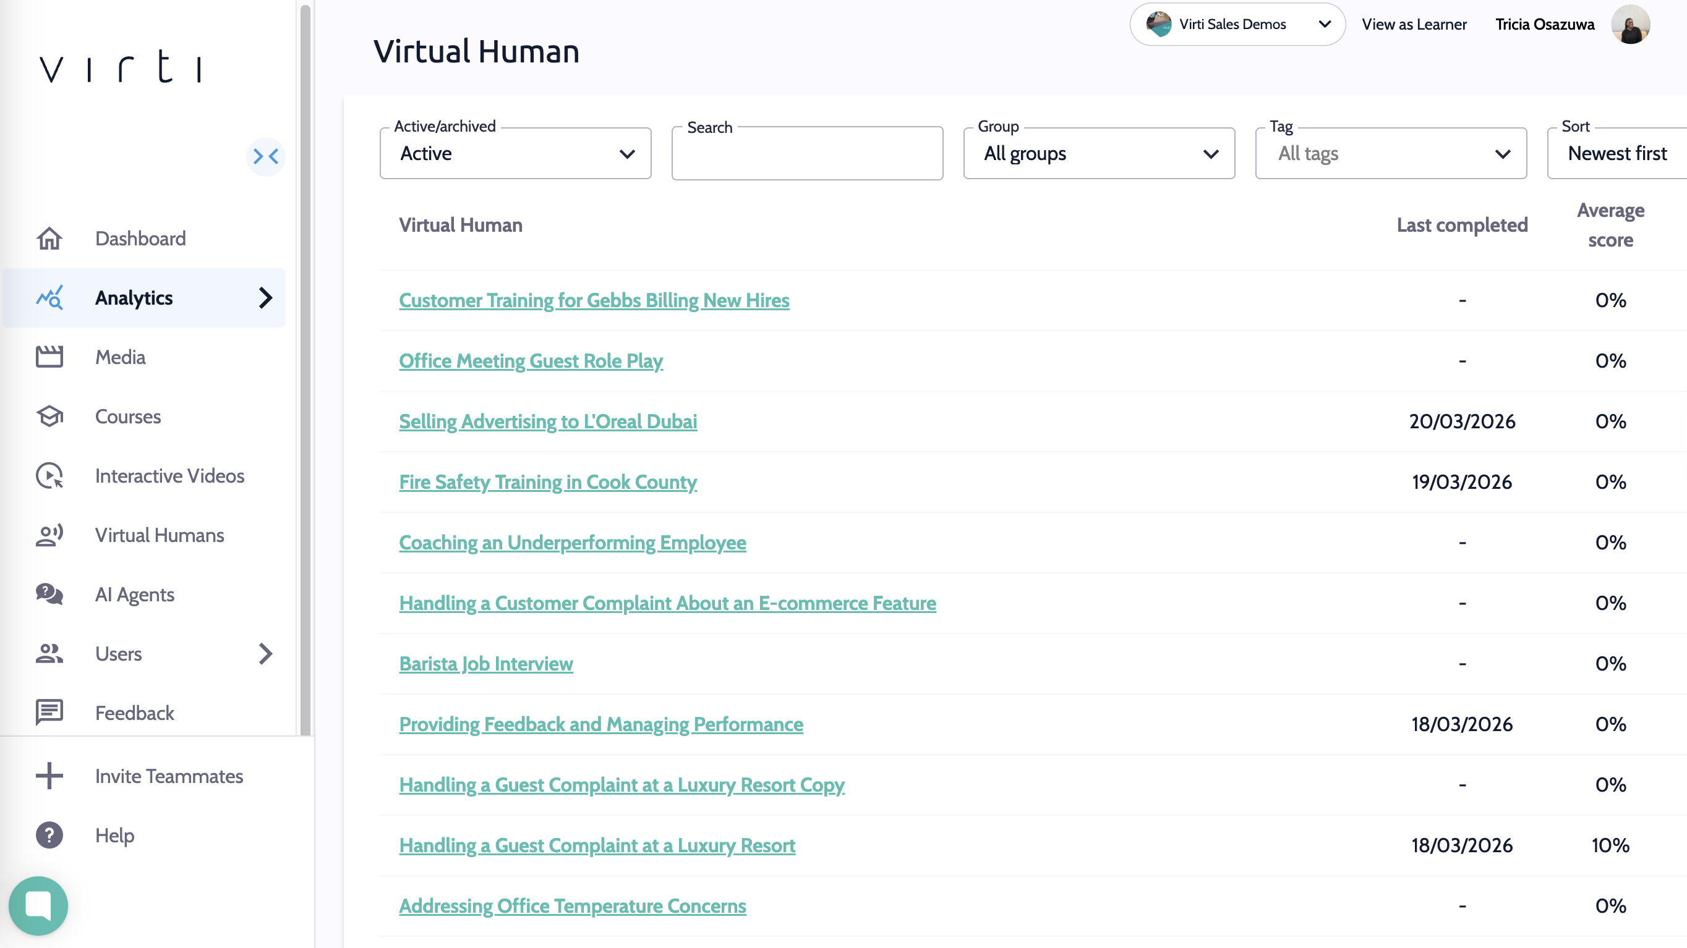Viewport: 1687px width, 948px height.
Task: Open the Active/archived dropdown
Action: [x=515, y=154]
